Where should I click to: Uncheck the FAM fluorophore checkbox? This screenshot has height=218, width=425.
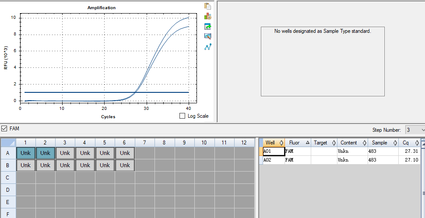(4, 129)
